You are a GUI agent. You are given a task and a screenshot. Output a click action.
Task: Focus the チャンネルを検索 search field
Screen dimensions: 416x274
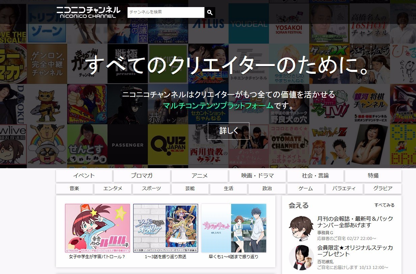coord(166,12)
